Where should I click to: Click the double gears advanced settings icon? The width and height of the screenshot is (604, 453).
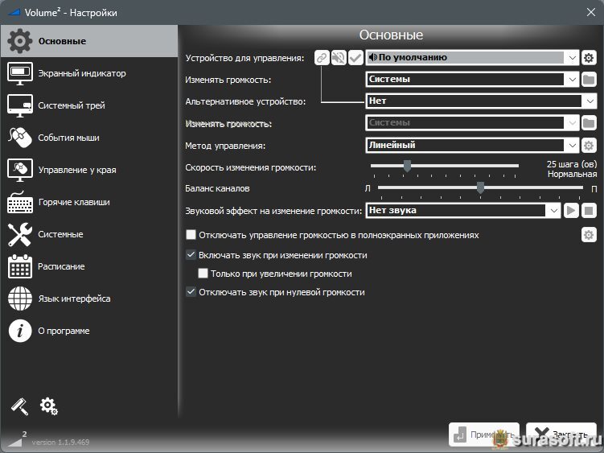click(49, 406)
